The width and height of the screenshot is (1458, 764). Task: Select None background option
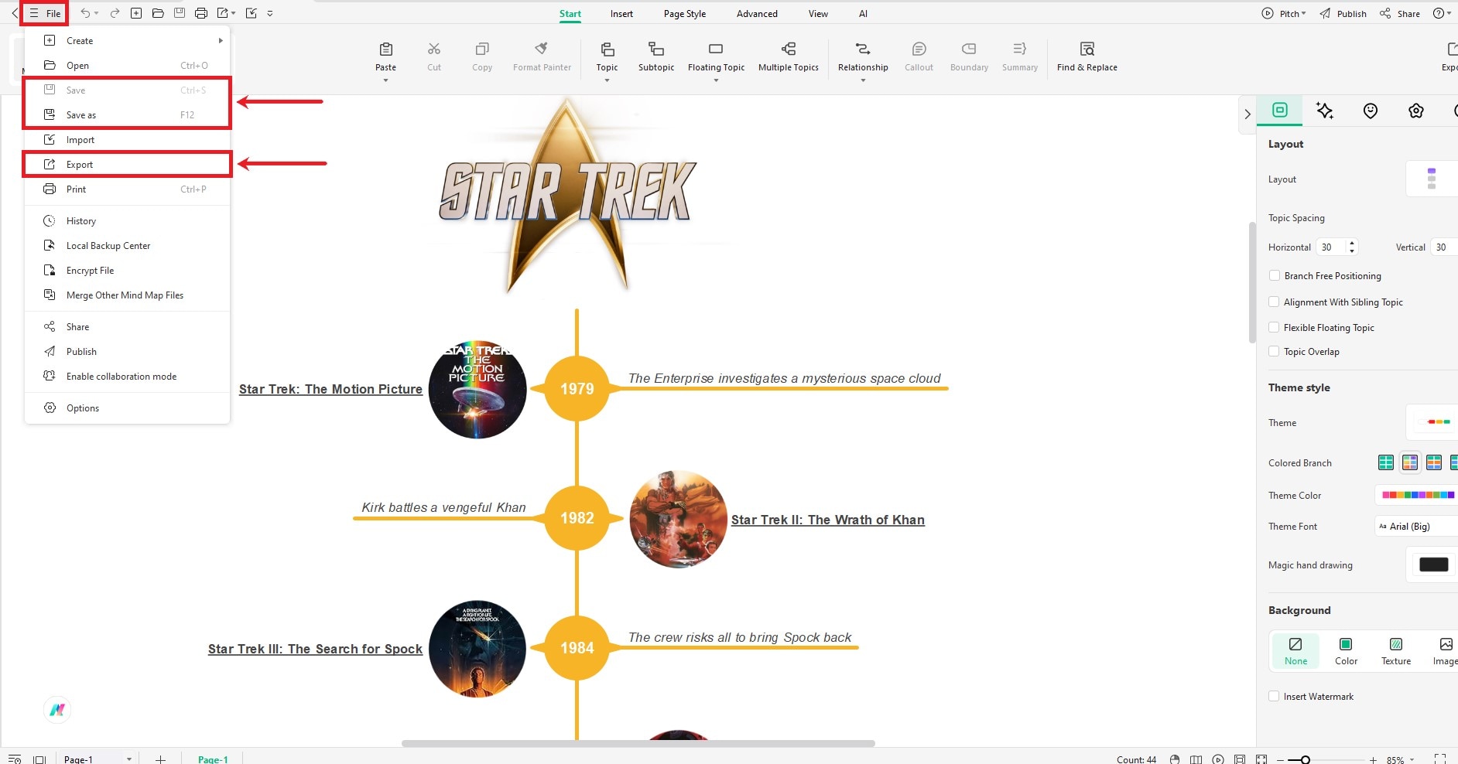(1295, 650)
